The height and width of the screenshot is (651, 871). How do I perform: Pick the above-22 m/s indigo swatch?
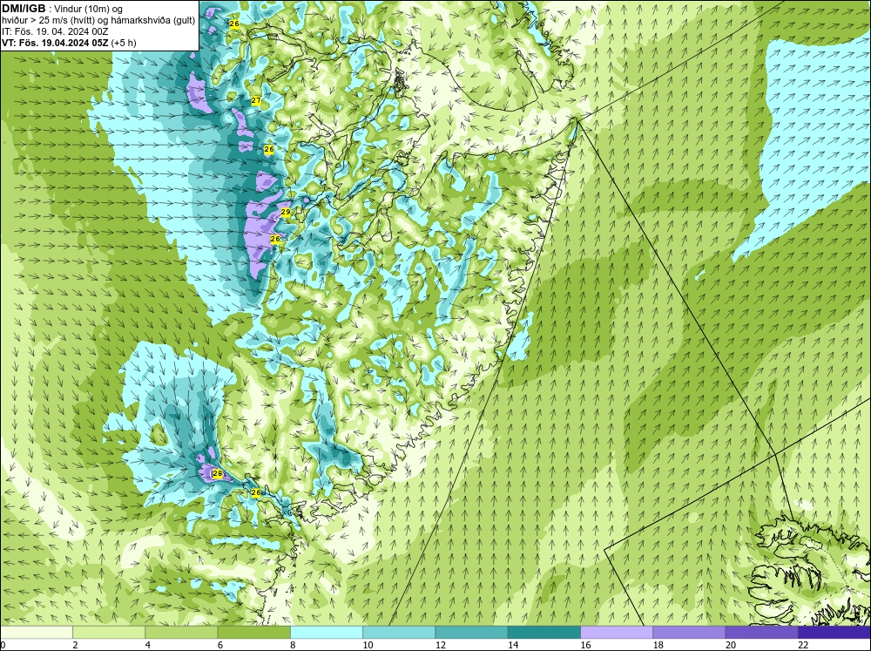click(x=834, y=632)
